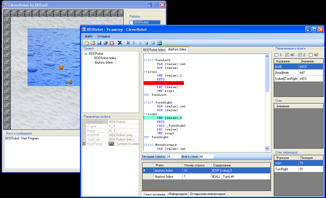Viewport: 326px width, 198px height.
Task: Click the code editor scroll down arrow
Action: (267, 148)
